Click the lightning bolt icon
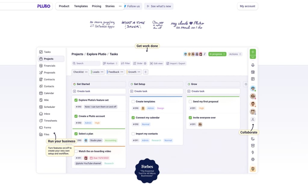This screenshot has width=308, height=185. click(253, 153)
